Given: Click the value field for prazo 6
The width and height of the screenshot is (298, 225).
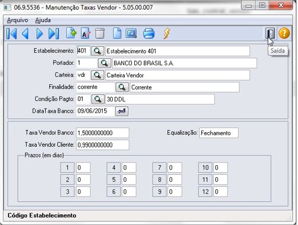Looking at the screenshot, I should tap(129, 192).
